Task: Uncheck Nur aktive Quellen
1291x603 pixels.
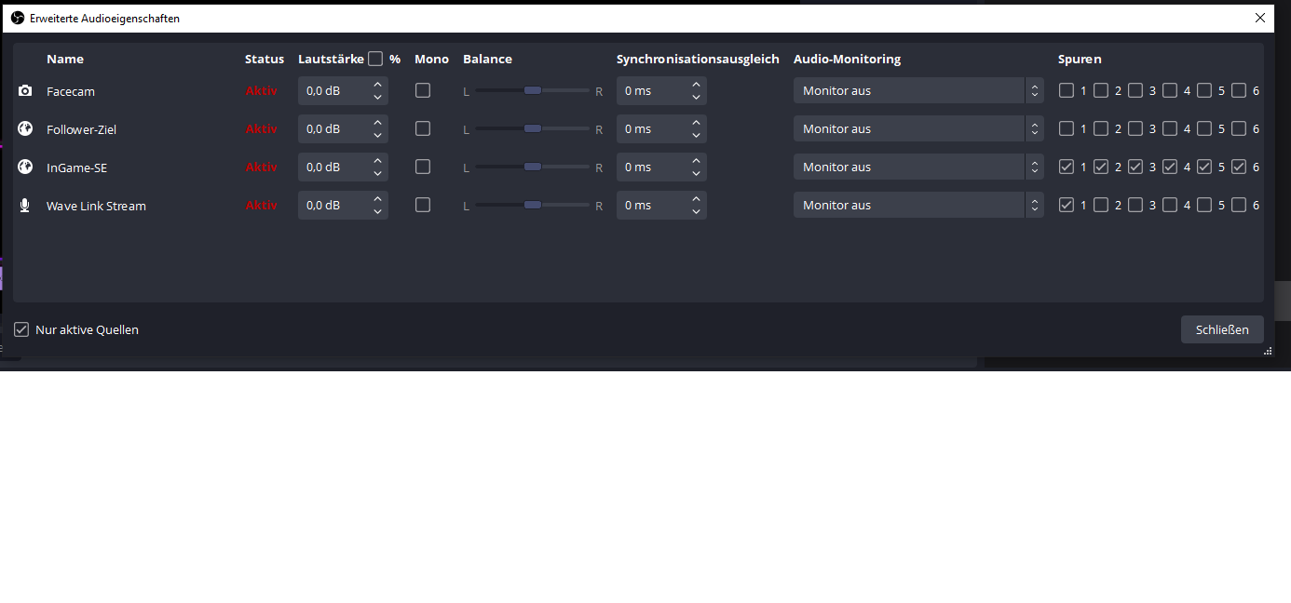Action: (21, 329)
